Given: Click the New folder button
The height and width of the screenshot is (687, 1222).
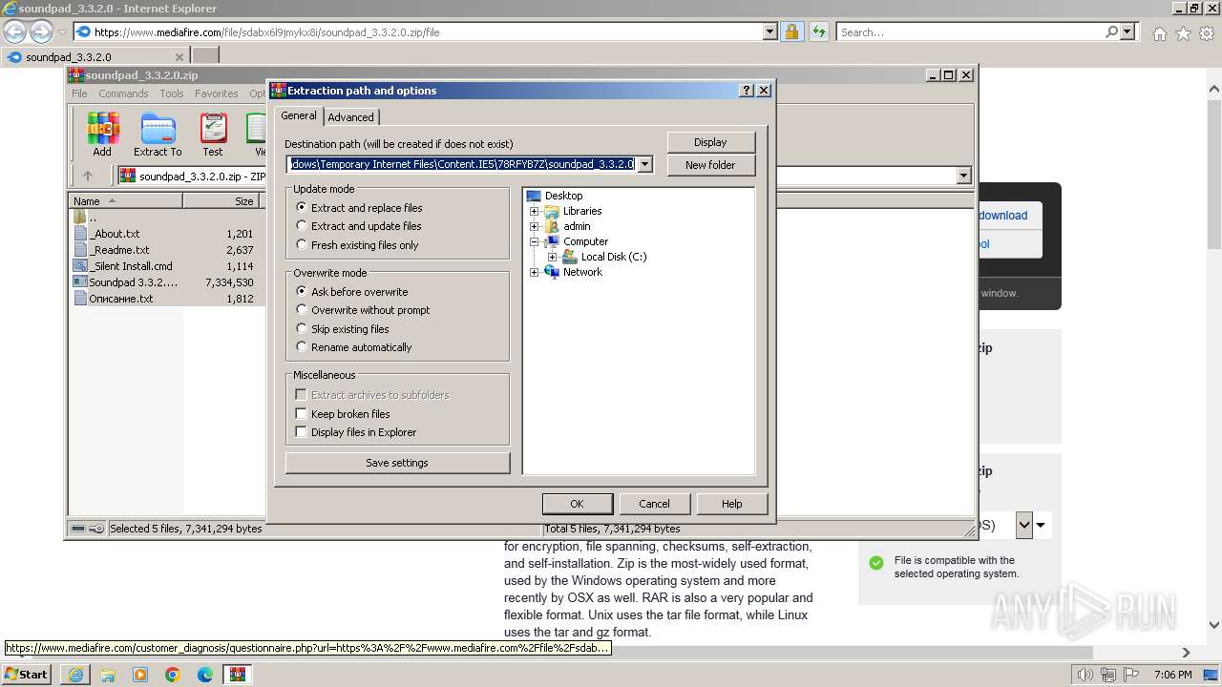Looking at the screenshot, I should point(710,165).
